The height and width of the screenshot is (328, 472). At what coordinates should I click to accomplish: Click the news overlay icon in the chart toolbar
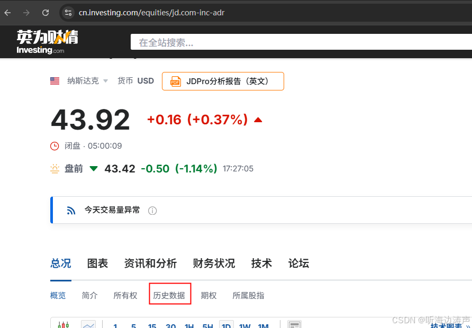point(294,325)
